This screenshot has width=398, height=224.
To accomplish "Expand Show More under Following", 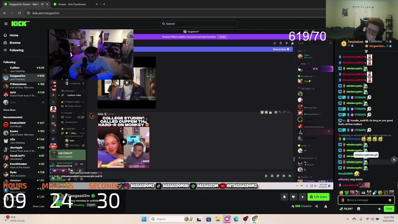I will pos(9,110).
